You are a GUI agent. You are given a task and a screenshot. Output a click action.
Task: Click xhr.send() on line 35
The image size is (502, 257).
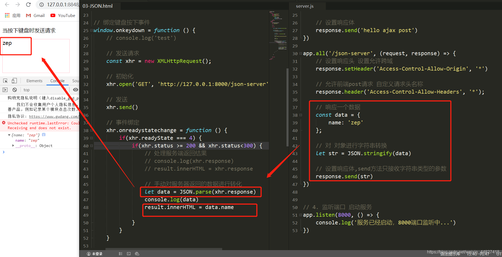point(122,107)
